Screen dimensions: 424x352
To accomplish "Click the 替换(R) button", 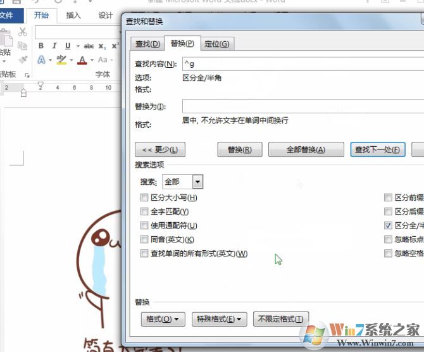I will click(x=240, y=149).
